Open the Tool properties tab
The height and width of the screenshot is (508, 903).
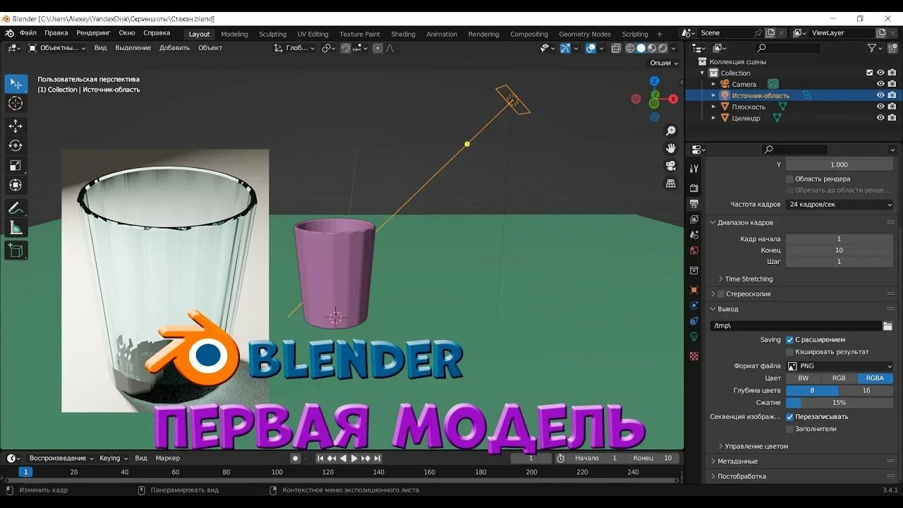[694, 169]
